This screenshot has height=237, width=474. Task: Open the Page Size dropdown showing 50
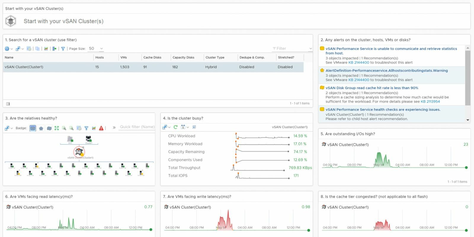point(96,49)
